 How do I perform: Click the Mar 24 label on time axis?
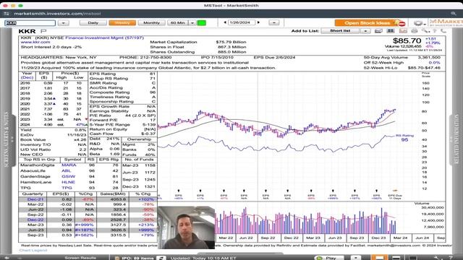point(400,238)
